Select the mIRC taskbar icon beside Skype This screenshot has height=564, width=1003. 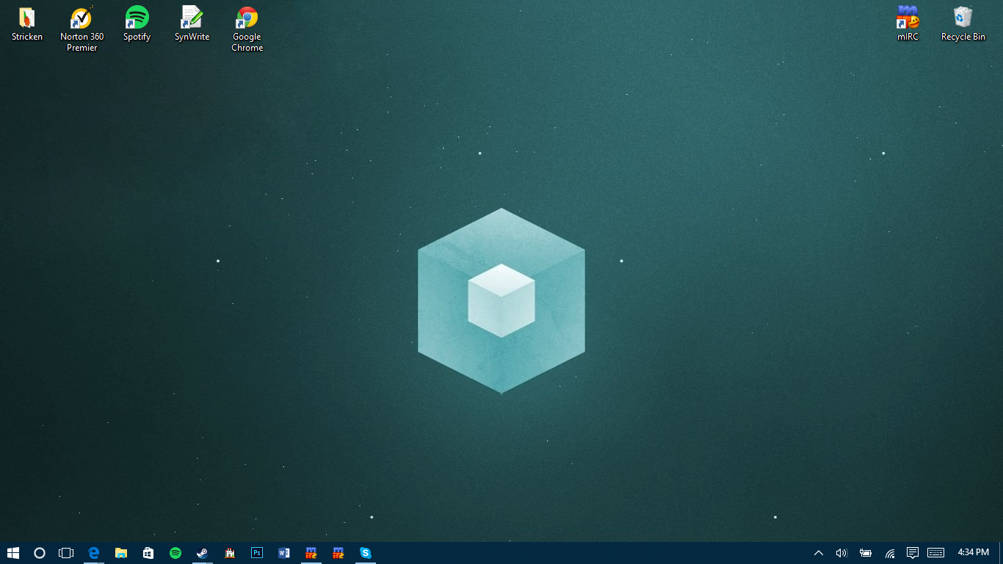[x=338, y=553]
